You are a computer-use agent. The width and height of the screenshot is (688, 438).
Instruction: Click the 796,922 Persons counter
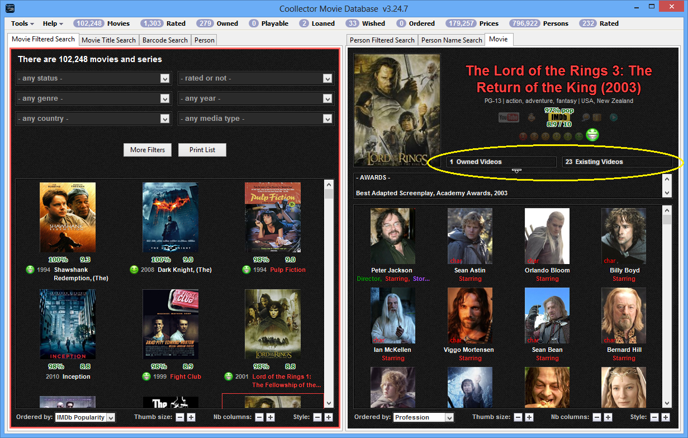[x=539, y=23]
